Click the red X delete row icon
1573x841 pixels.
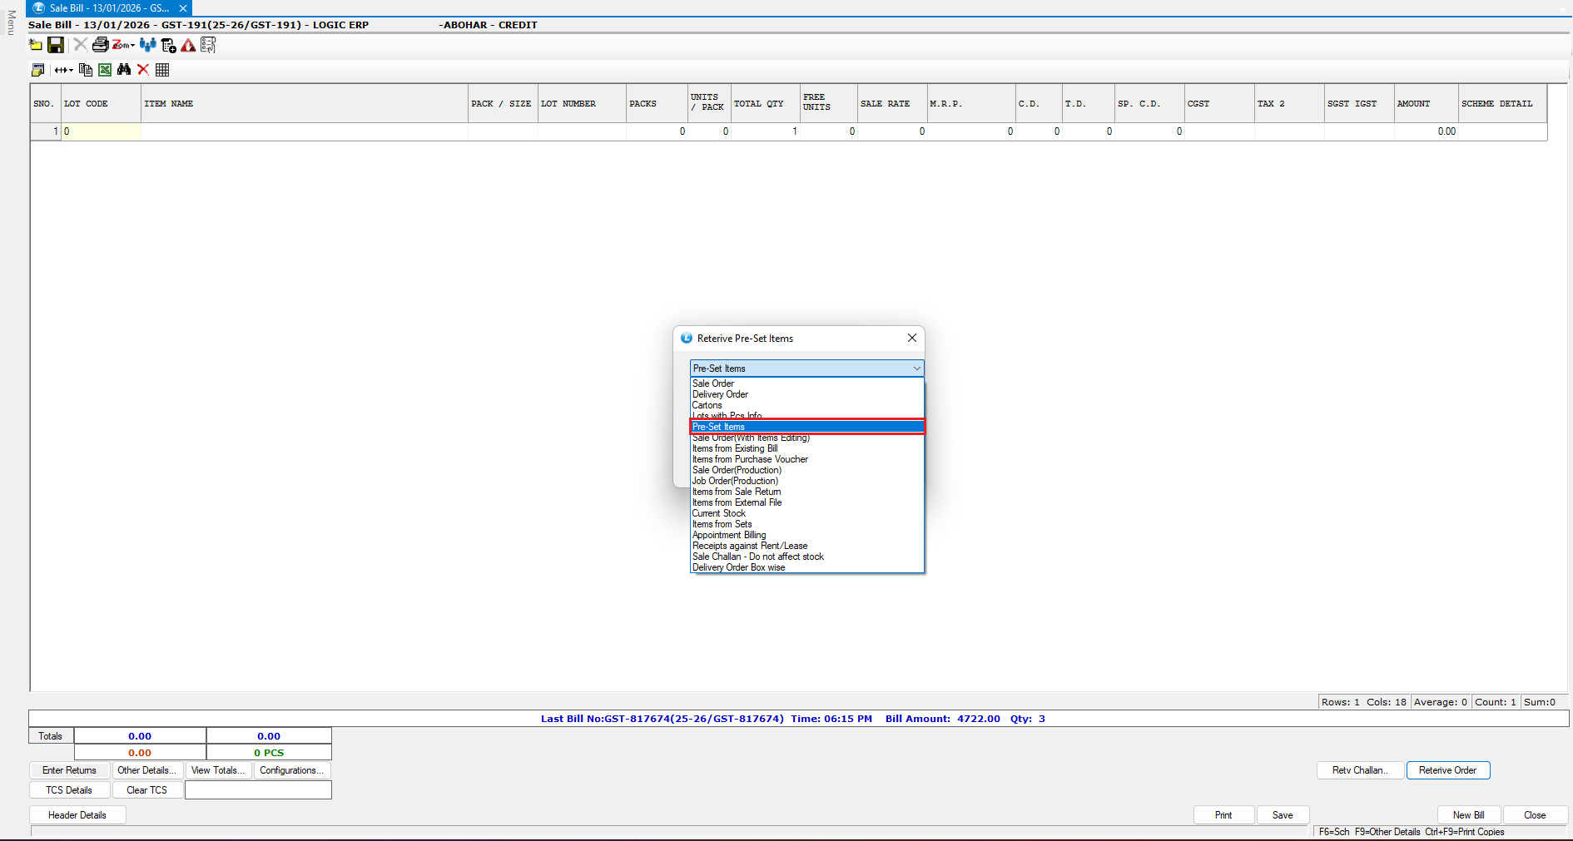[143, 70]
